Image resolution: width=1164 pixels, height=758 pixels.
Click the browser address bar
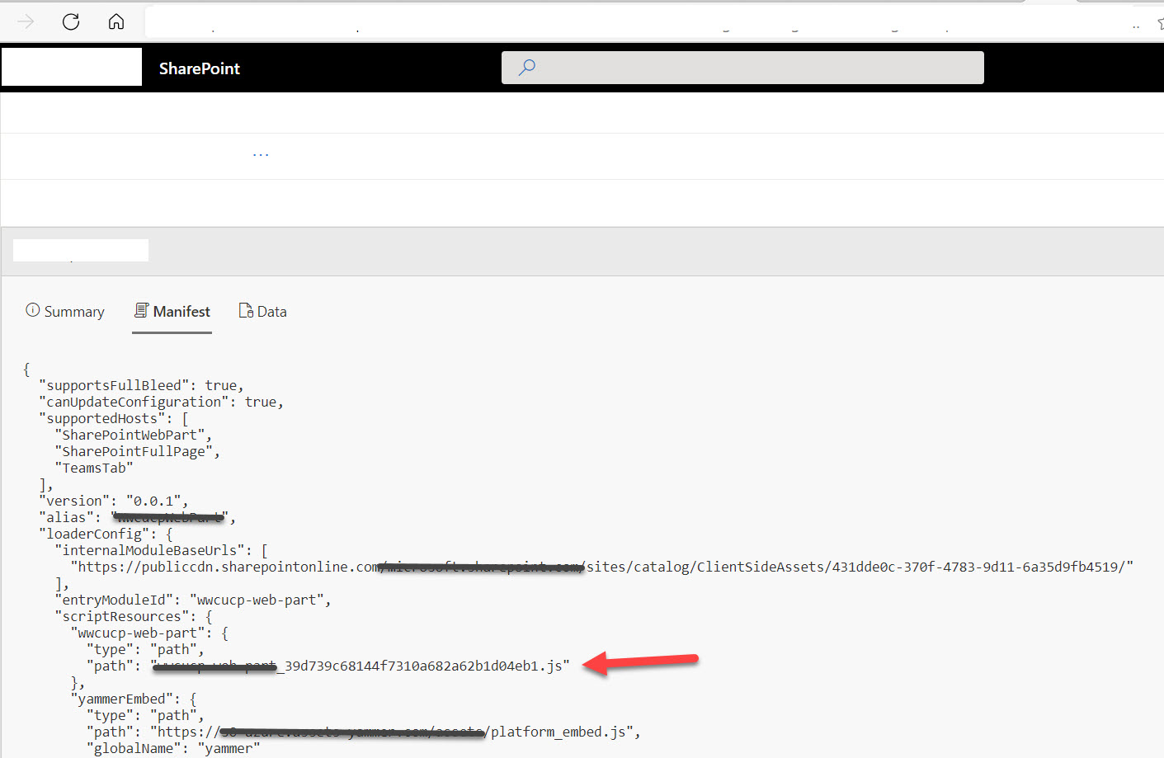(x=577, y=21)
